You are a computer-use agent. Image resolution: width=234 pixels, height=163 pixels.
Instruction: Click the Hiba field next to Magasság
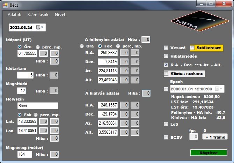[x=54, y=154]
